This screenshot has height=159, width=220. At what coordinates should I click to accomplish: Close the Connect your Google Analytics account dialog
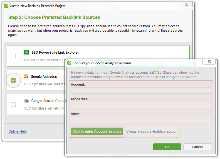coord(210,62)
